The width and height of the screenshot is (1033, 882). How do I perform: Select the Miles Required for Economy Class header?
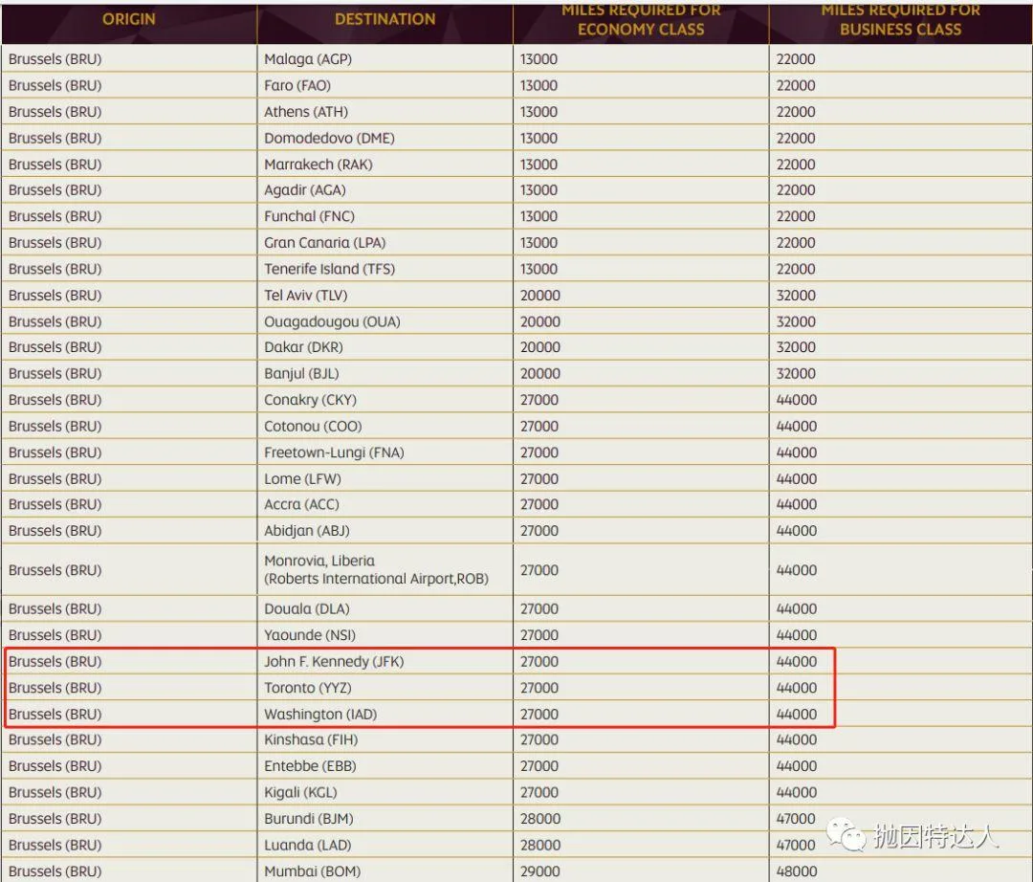[x=641, y=19]
